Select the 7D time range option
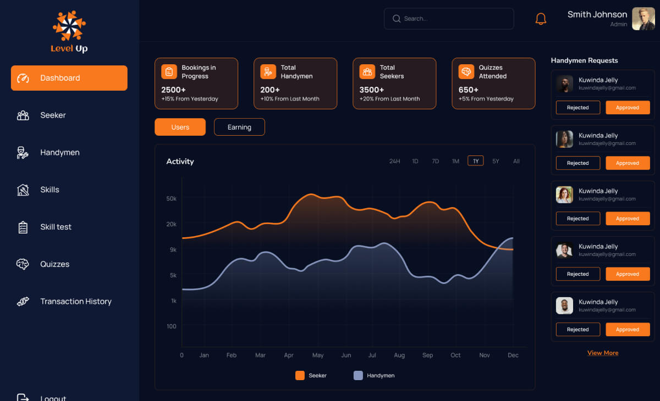 435,161
